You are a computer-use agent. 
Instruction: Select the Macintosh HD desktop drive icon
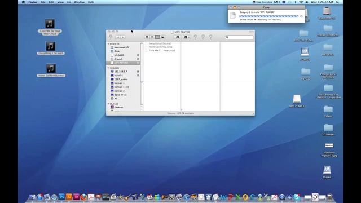(x=327, y=13)
